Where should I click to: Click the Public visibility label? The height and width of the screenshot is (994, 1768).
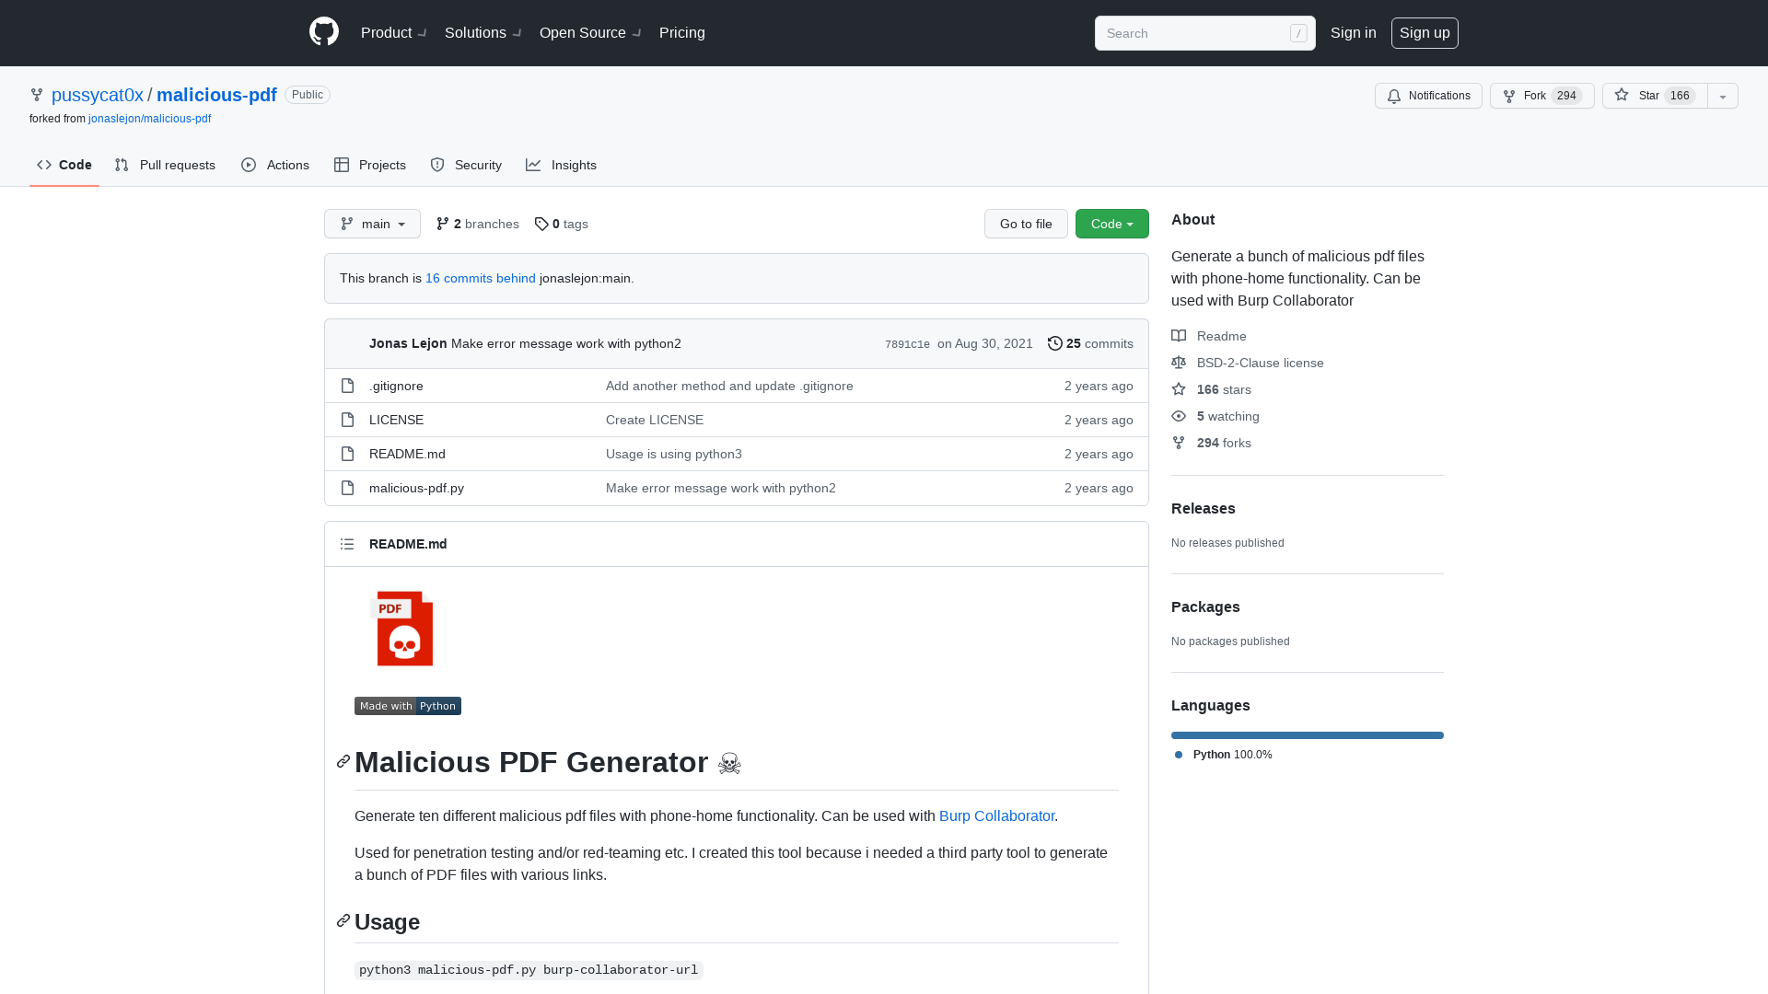click(308, 95)
